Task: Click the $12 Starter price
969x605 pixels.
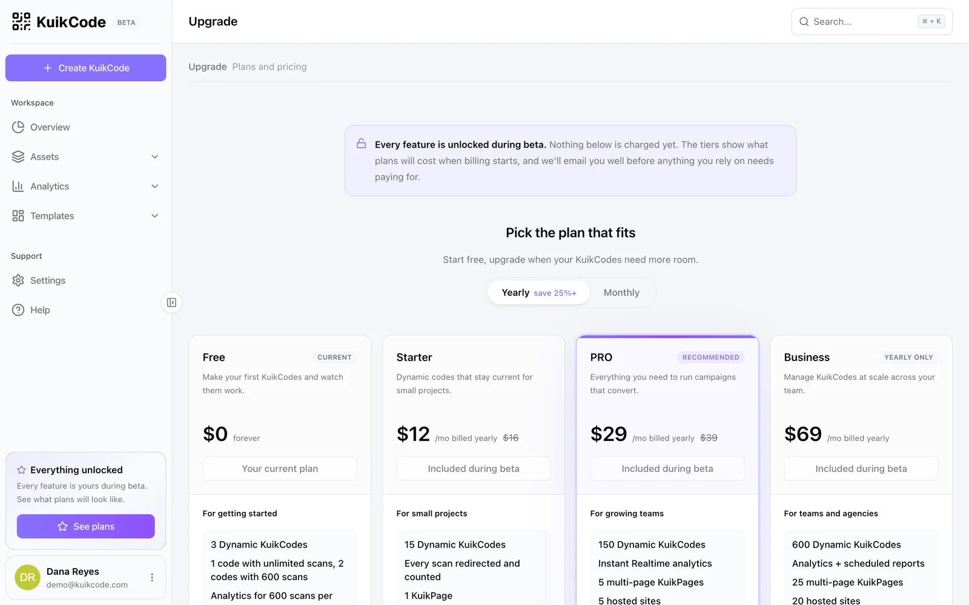Action: 413,434
